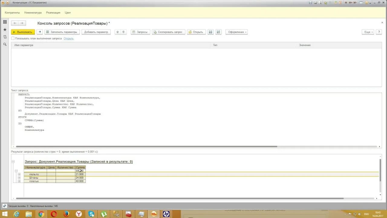Click Добавить параметр button
This screenshot has width=387, height=218.
[96, 32]
